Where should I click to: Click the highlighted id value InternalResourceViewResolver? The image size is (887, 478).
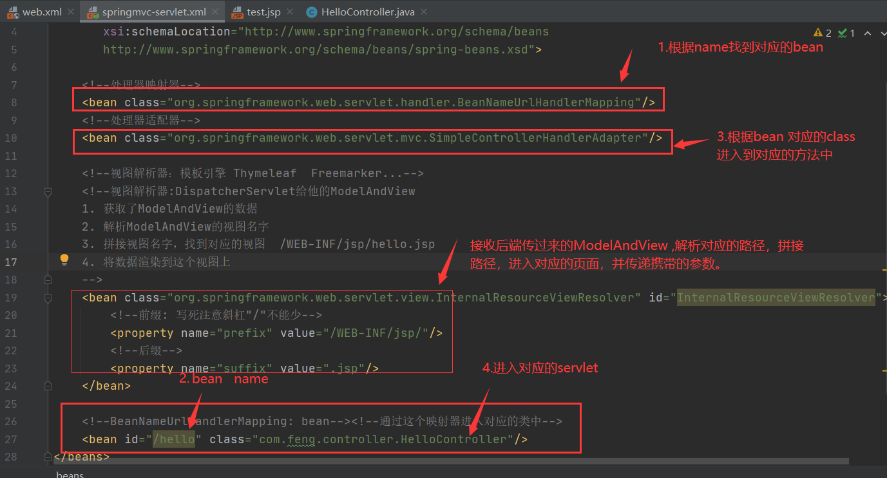(x=776, y=297)
